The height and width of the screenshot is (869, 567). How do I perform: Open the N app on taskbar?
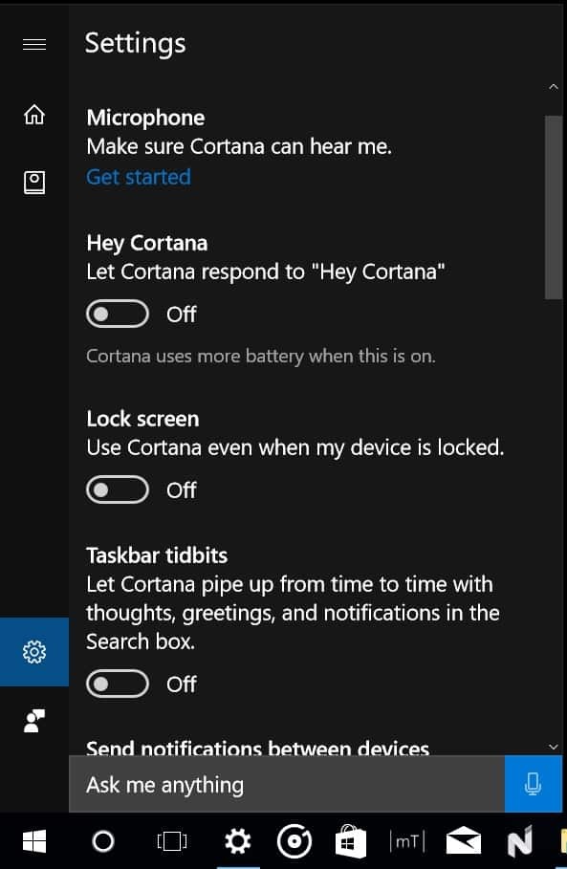(x=520, y=840)
